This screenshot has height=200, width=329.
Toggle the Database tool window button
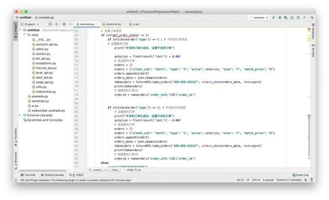(313, 31)
